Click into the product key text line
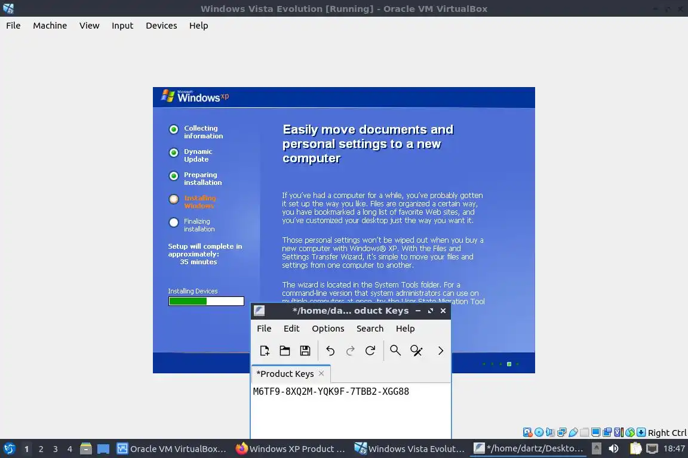The width and height of the screenshot is (688, 458). coord(331,391)
